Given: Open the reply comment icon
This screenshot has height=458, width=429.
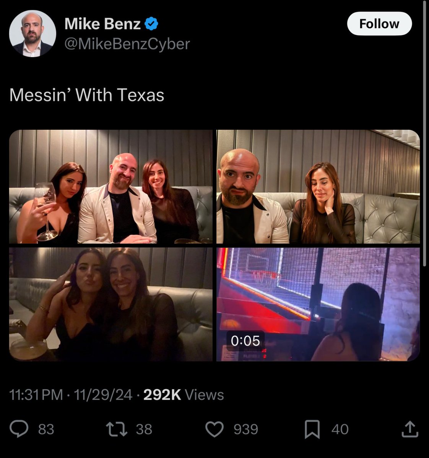Looking at the screenshot, I should [x=19, y=429].
